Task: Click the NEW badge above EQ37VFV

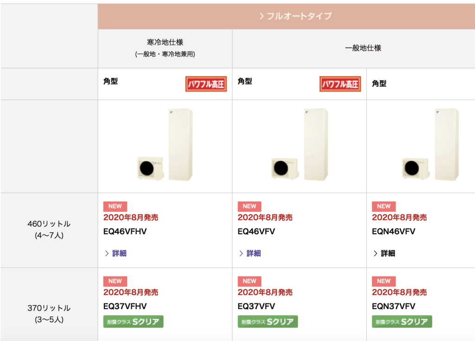Action: 250,281
